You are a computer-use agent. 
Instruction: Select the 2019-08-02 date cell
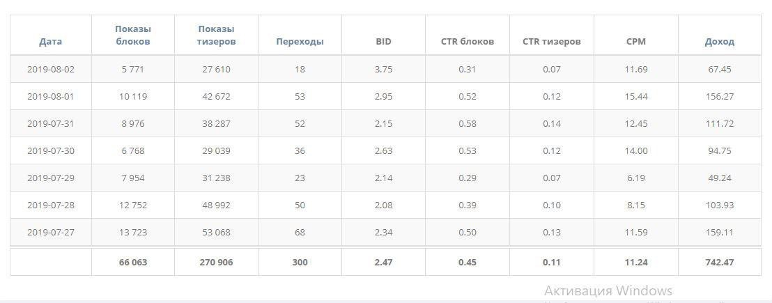[50, 69]
